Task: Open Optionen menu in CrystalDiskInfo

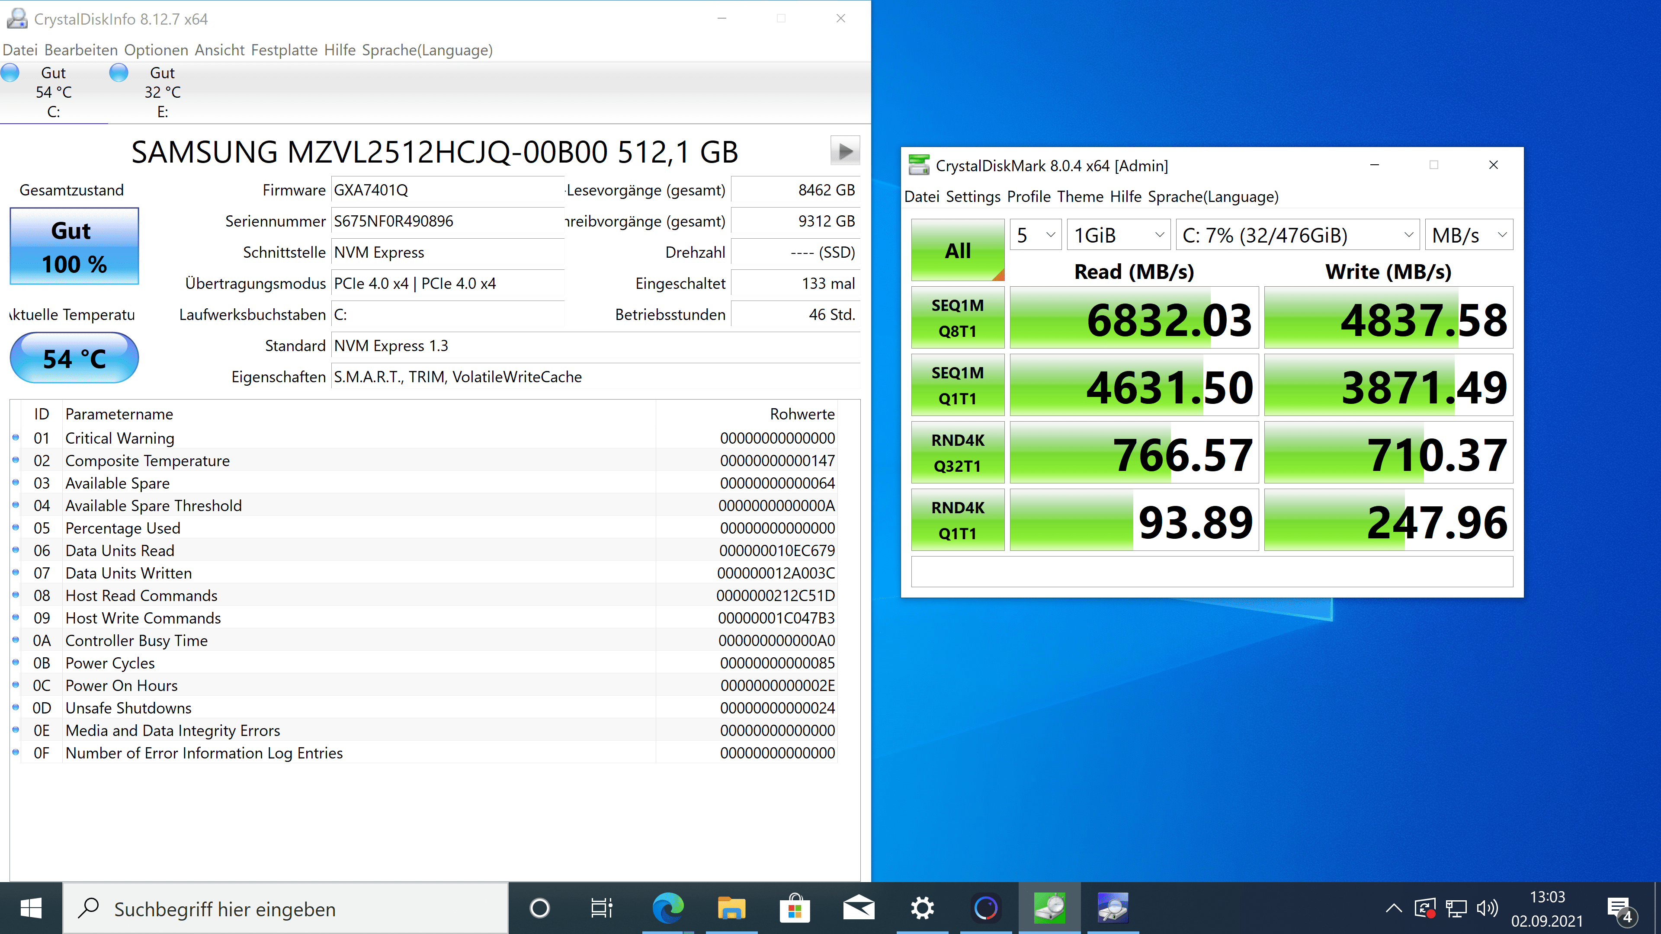Action: tap(156, 50)
